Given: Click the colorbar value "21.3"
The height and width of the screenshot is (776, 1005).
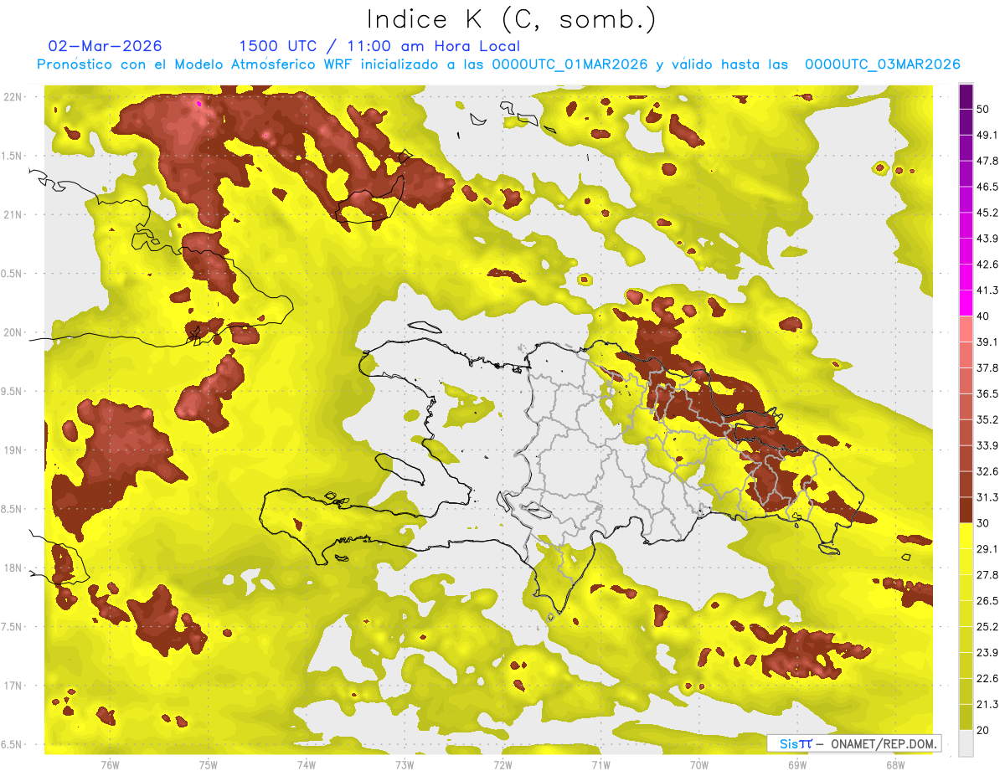Looking at the screenshot, I should (987, 704).
